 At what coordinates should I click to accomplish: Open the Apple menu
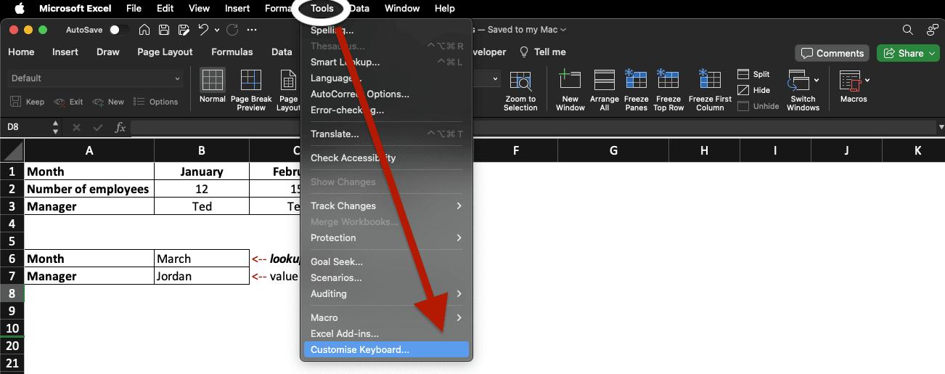tap(20, 9)
